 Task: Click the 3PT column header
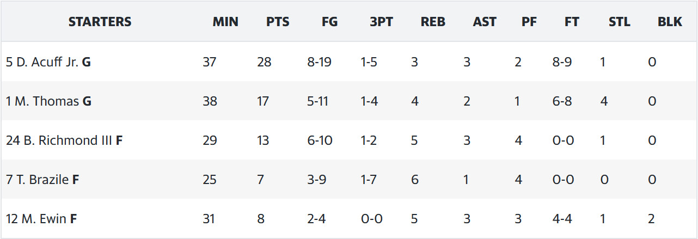click(x=381, y=22)
